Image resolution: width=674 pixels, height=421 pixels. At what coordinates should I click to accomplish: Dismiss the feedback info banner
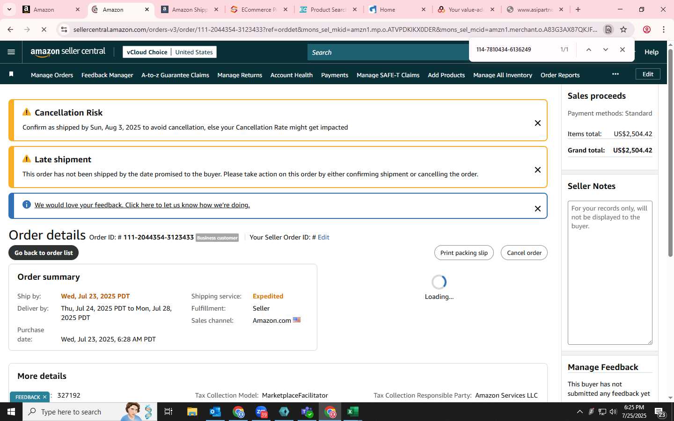coord(538,209)
